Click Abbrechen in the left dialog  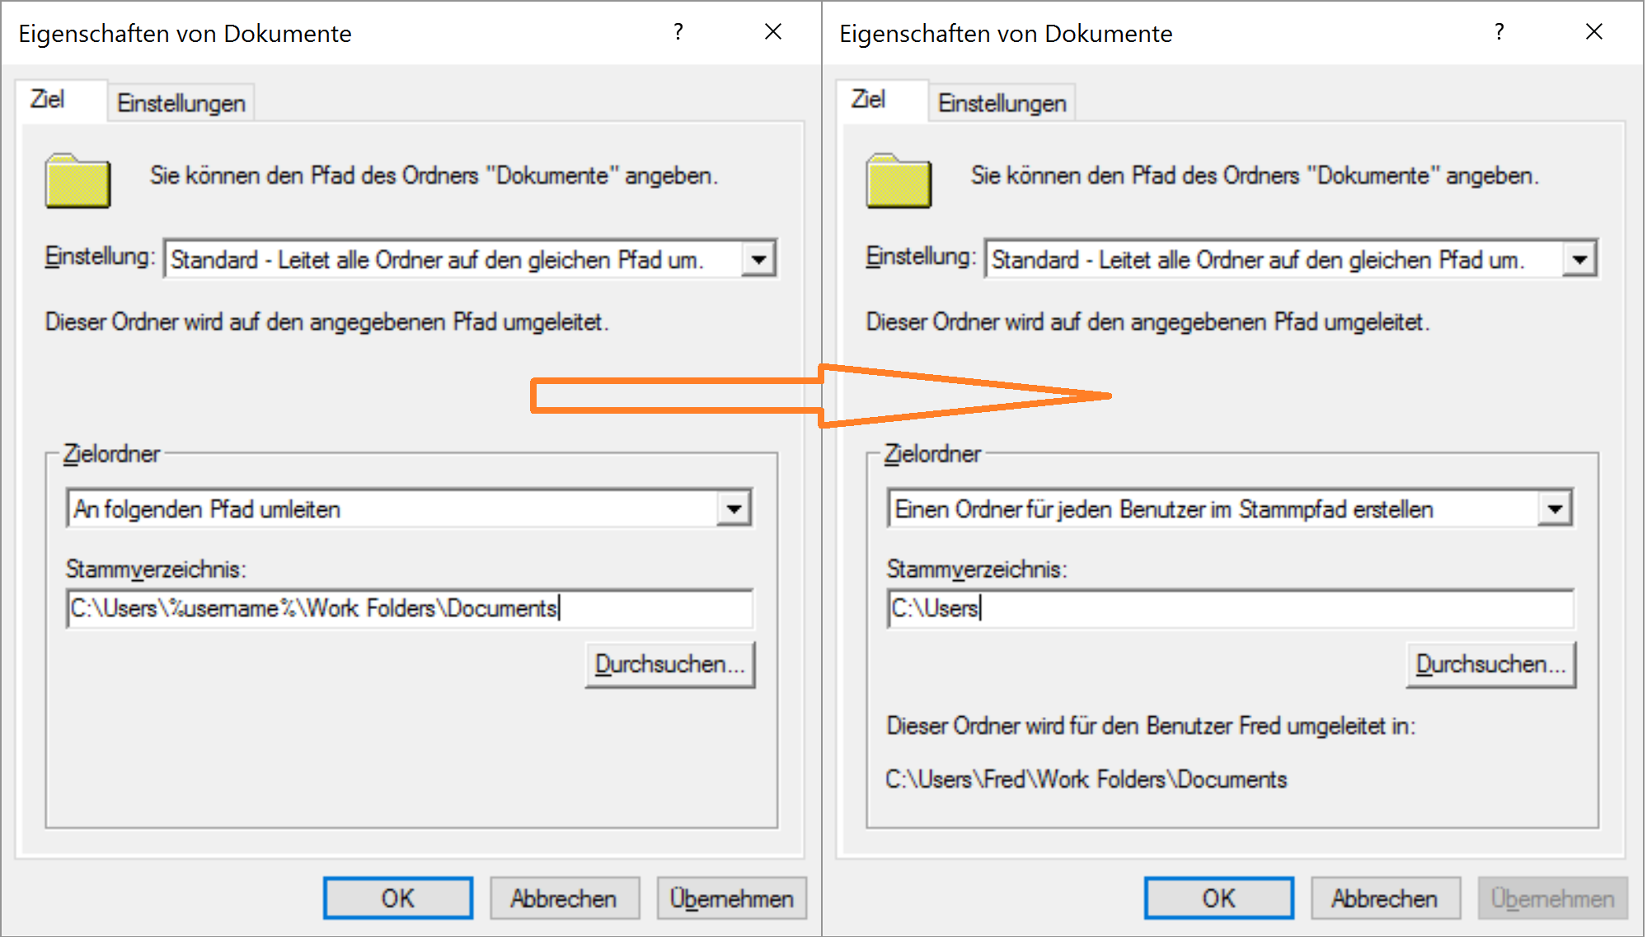(565, 898)
